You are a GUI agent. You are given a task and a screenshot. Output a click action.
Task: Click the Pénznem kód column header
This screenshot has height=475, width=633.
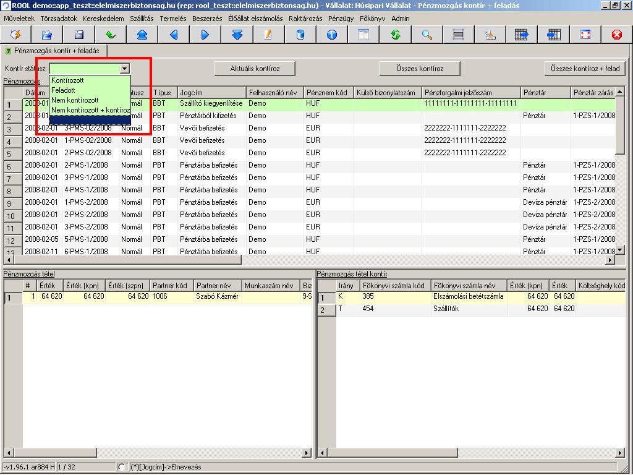(x=328, y=93)
